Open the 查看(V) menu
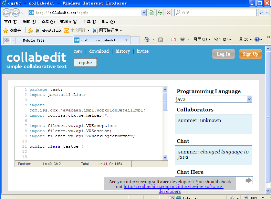 48,22
